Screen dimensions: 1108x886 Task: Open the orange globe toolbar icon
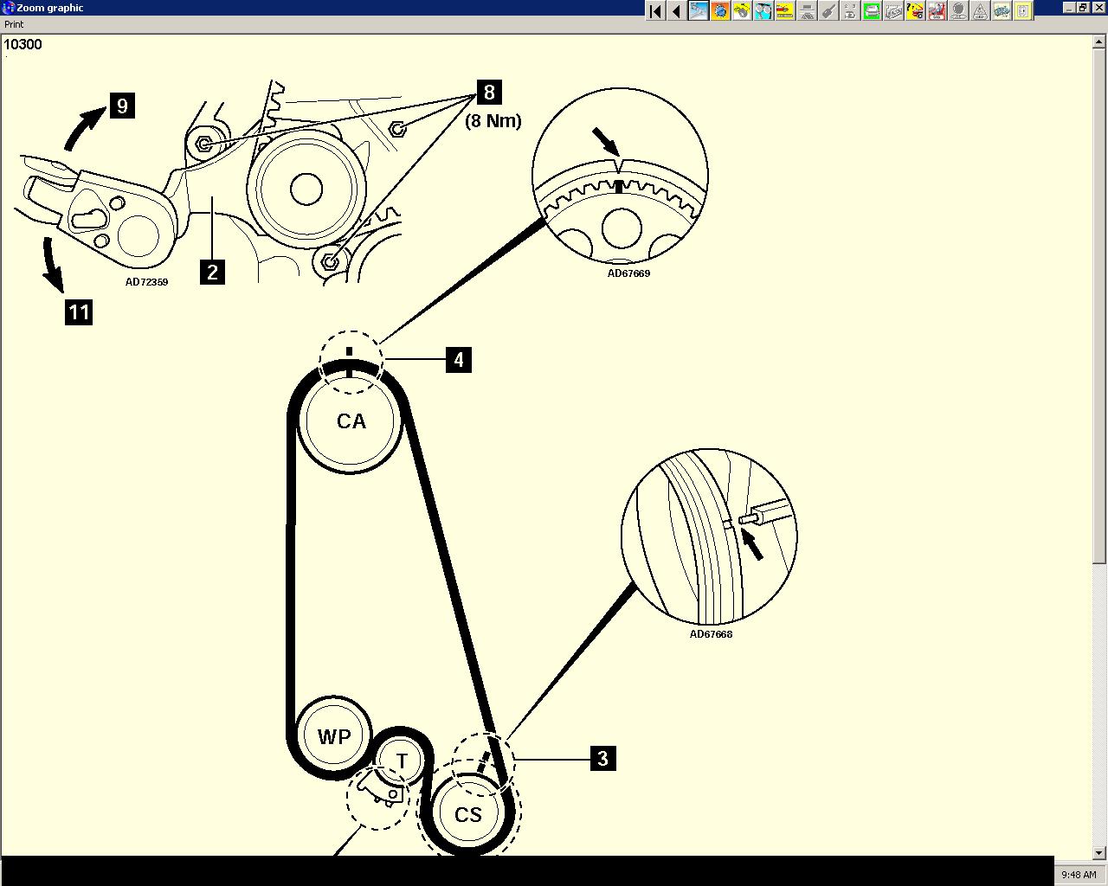click(x=720, y=10)
